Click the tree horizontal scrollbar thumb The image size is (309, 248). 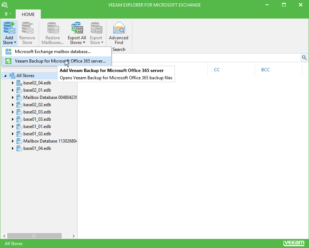pos(34,236)
